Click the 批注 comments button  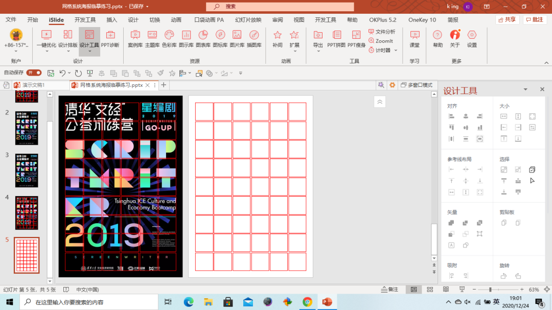(535, 20)
